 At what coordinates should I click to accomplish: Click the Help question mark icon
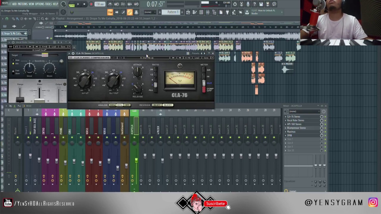click(x=254, y=4)
